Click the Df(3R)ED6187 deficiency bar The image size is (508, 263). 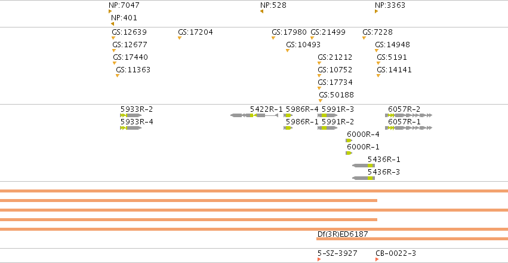(x=412, y=239)
